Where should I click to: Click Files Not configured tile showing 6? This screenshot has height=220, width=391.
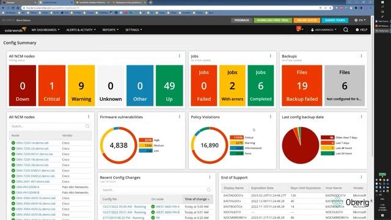[345, 86]
